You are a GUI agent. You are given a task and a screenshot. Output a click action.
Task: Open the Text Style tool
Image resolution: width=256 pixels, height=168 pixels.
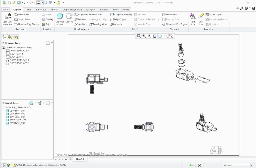193,18
